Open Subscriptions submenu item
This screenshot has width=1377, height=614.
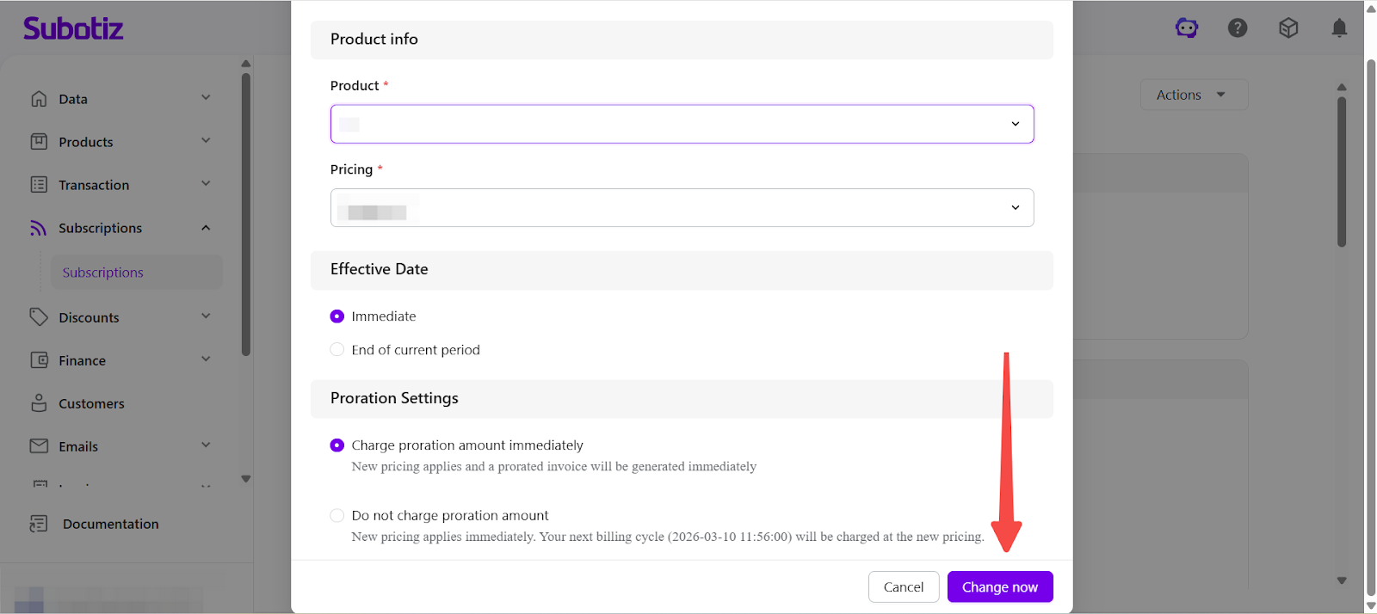[x=103, y=273]
